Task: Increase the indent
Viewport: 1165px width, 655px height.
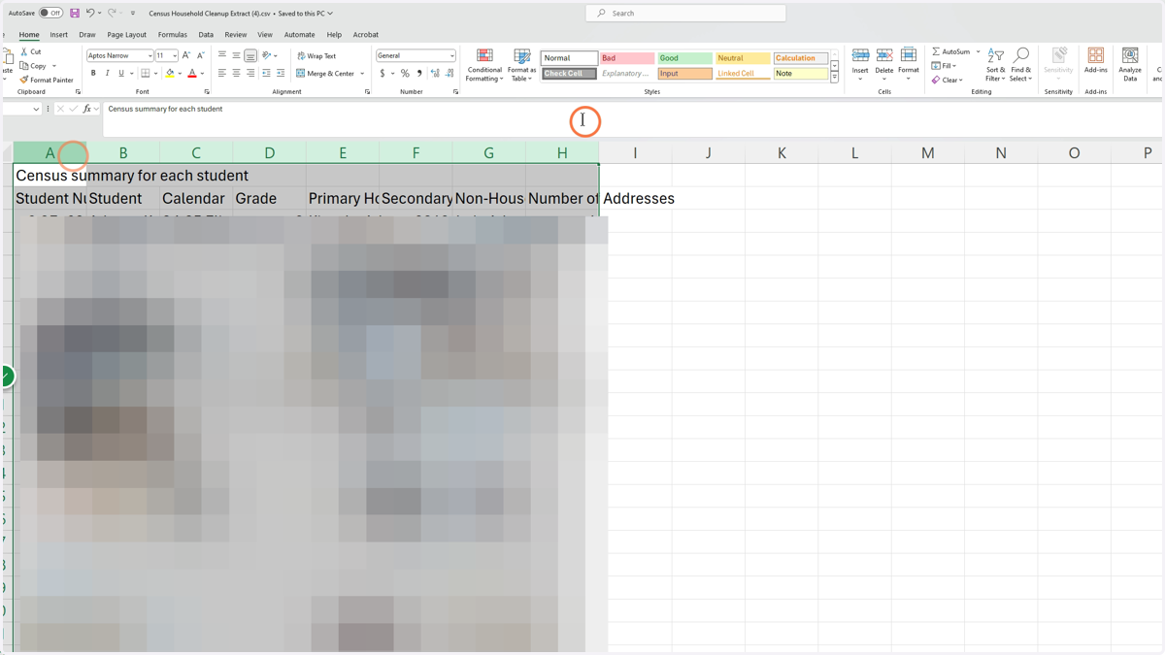Action: pyautogui.click(x=281, y=73)
